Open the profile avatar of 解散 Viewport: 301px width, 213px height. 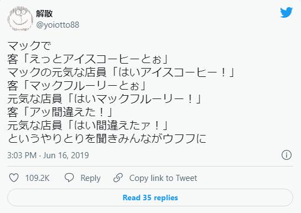click(20, 19)
